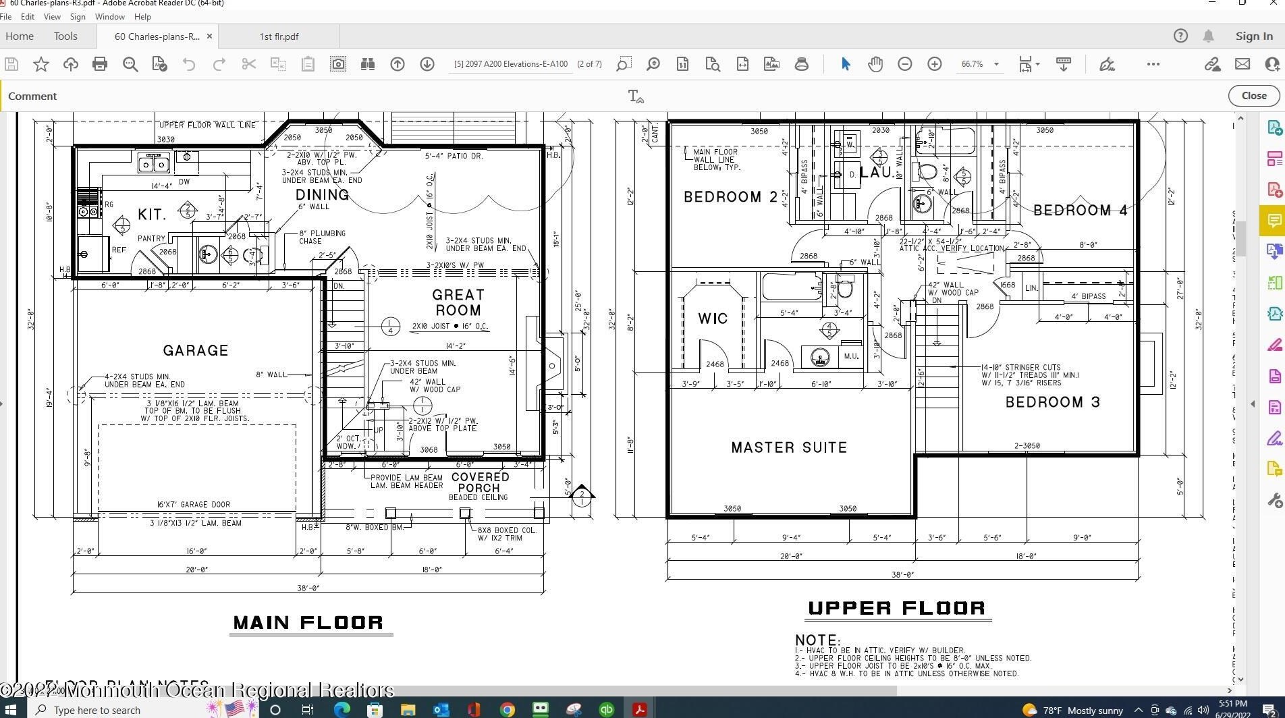The width and height of the screenshot is (1285, 718).
Task: Open the View menu
Action: click(x=52, y=16)
